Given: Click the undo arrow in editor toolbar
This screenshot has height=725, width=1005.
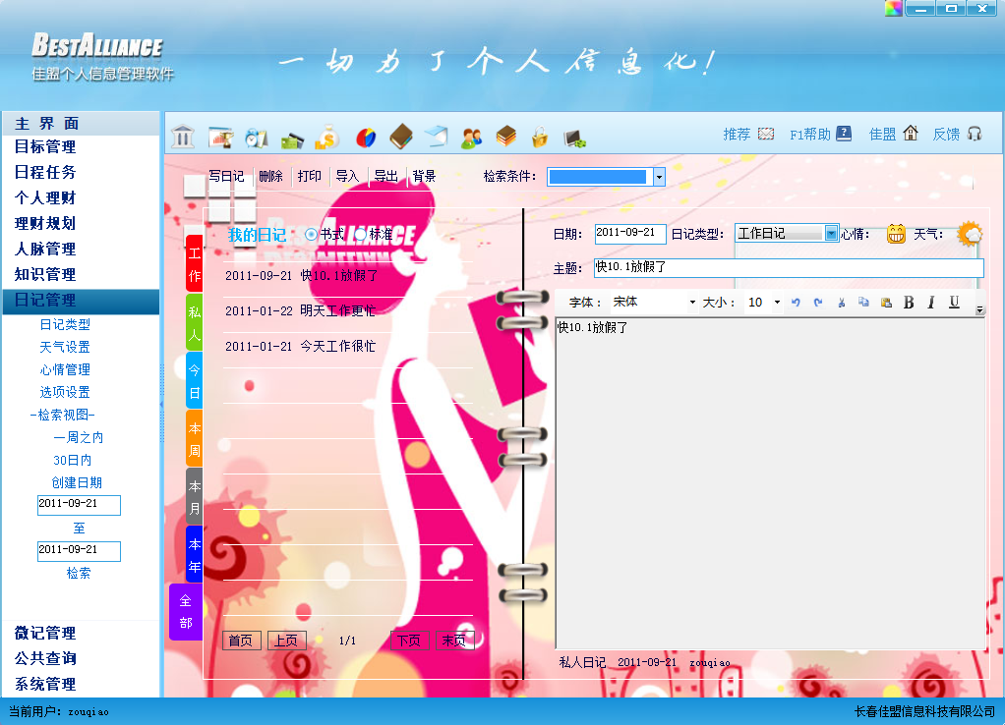Looking at the screenshot, I should pos(796,303).
